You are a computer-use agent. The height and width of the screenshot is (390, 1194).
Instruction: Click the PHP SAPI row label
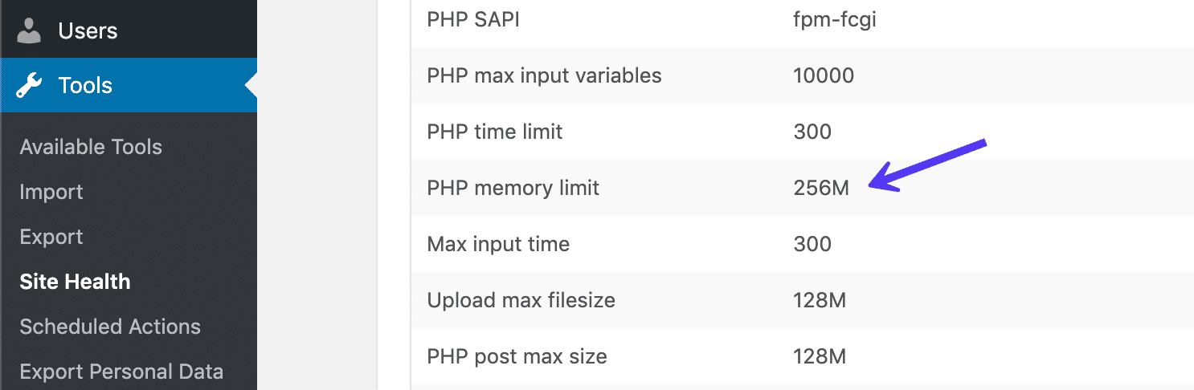pyautogui.click(x=473, y=19)
